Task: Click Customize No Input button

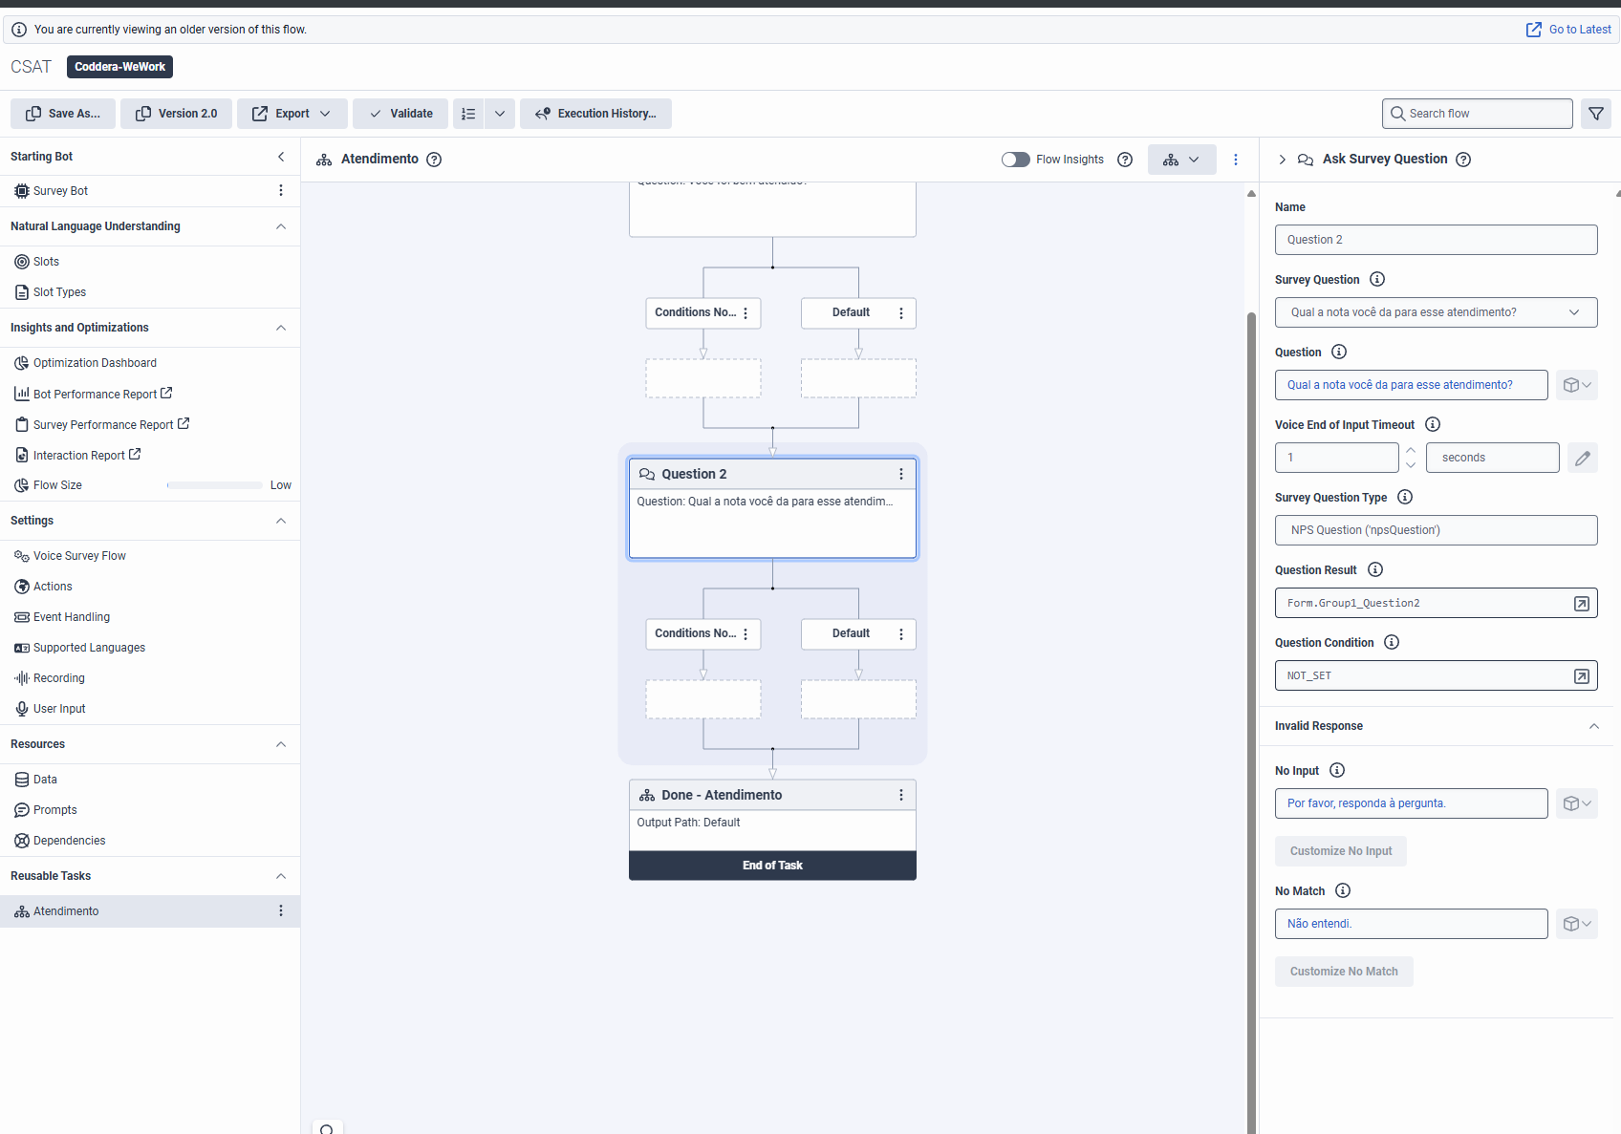Action: pos(1341,851)
